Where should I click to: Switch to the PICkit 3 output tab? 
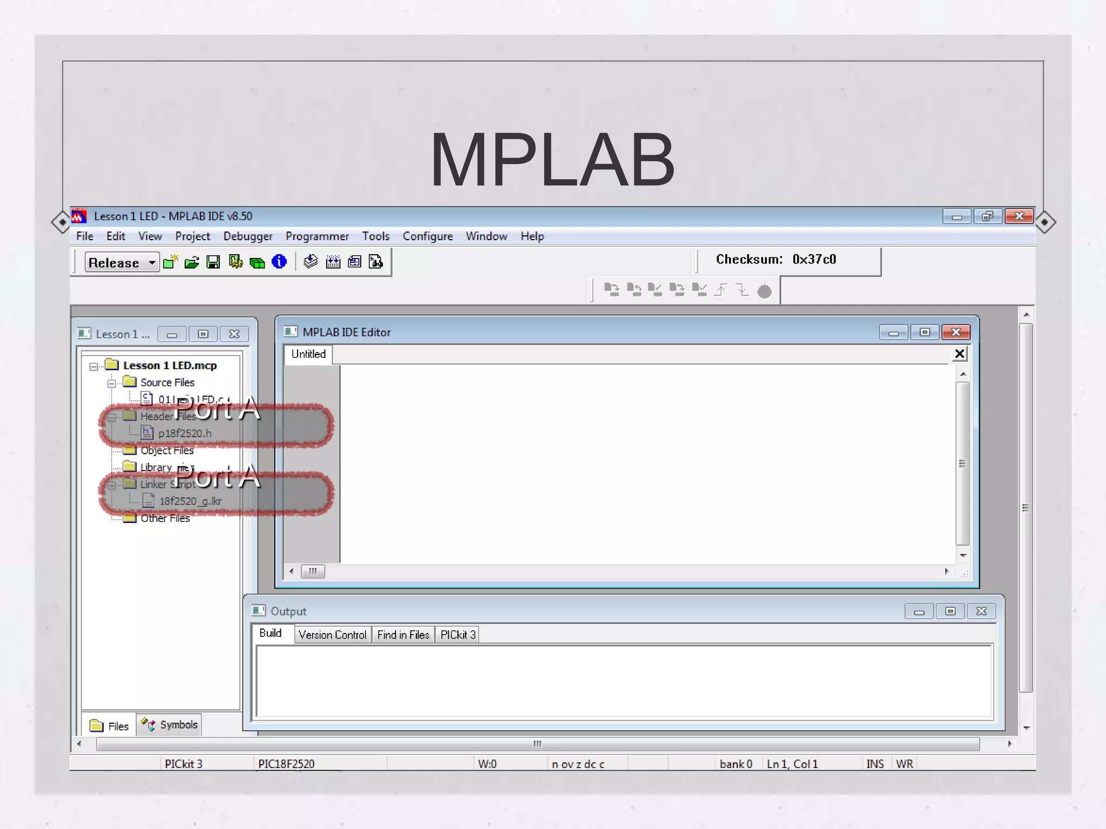[x=457, y=635]
